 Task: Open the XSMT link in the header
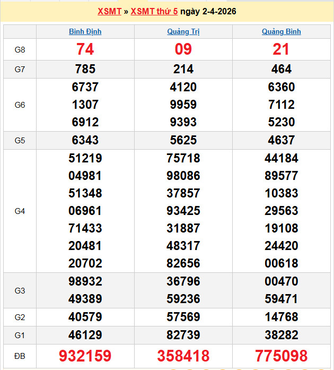(x=109, y=11)
